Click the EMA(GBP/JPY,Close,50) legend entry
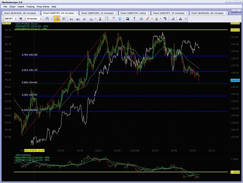This screenshot has height=183, width=243. [x=32, y=26]
